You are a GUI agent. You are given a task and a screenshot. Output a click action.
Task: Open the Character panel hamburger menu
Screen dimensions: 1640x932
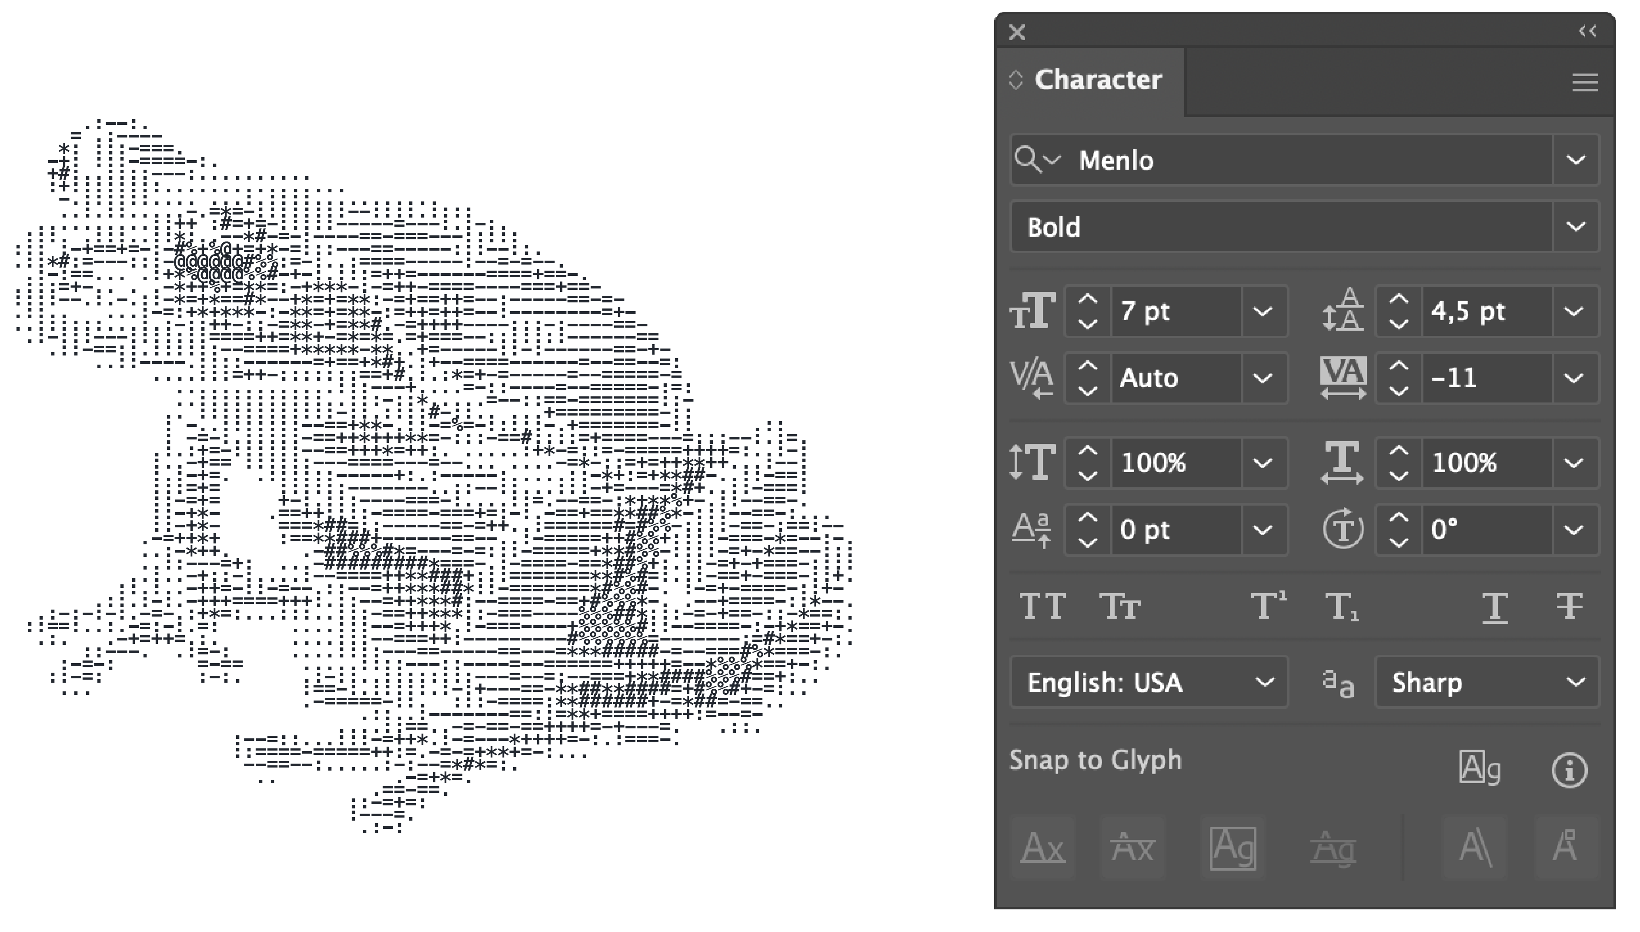pyautogui.click(x=1585, y=82)
